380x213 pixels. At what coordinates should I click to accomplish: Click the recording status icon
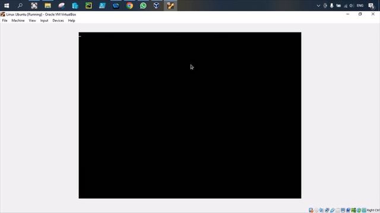(349, 211)
